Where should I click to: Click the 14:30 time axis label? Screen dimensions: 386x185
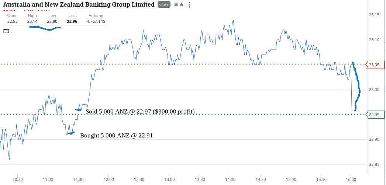pyautogui.click(x=260, y=179)
